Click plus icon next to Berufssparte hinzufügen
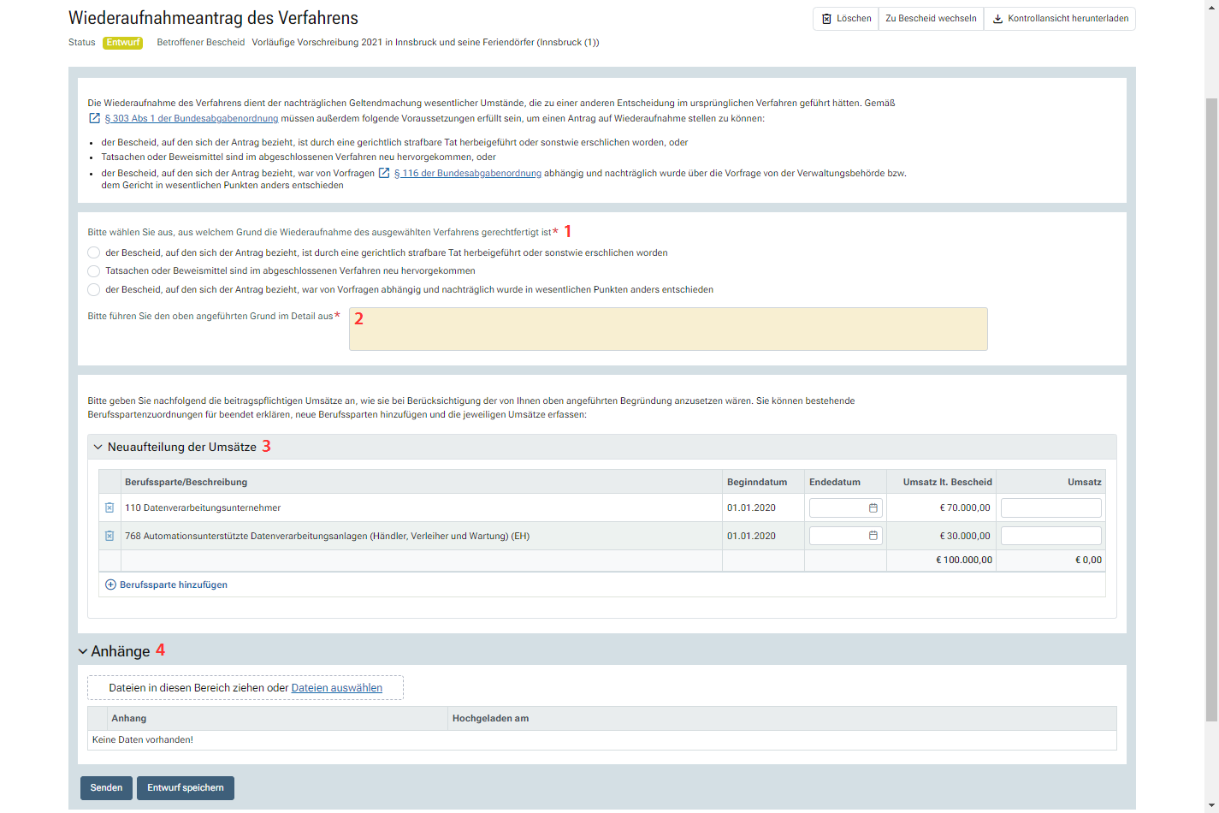Screen dimensions: 1219x813 (x=110, y=585)
